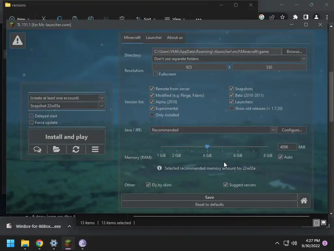Click the Minecraft launcher taskbar icon

coord(68,243)
